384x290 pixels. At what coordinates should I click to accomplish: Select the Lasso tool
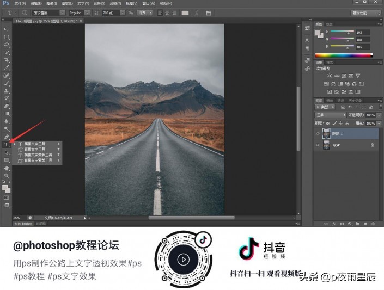[7, 45]
